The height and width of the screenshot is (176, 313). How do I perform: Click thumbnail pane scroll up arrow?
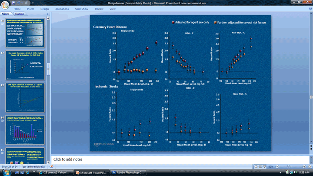[48, 18]
